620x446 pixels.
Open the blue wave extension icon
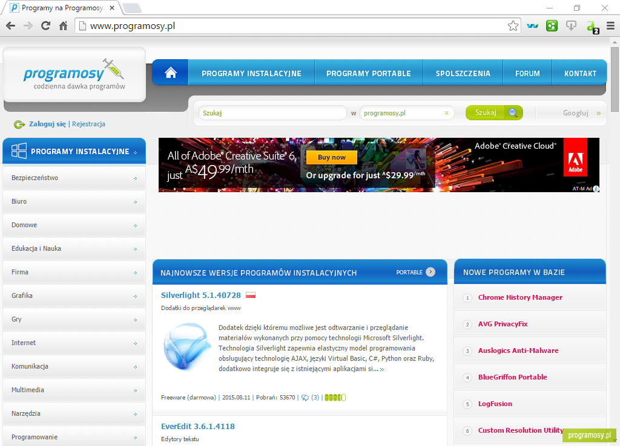(x=533, y=26)
